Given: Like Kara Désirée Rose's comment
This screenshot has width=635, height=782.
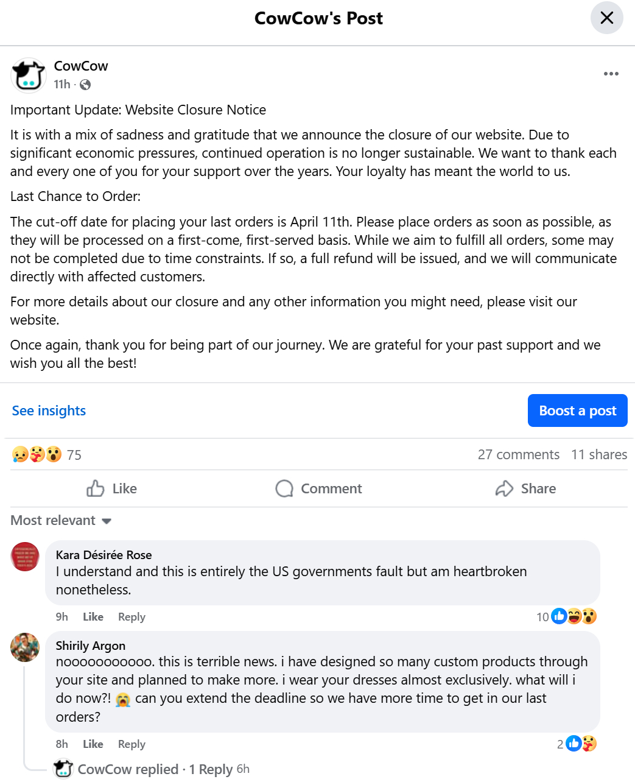Looking at the screenshot, I should click(x=93, y=616).
